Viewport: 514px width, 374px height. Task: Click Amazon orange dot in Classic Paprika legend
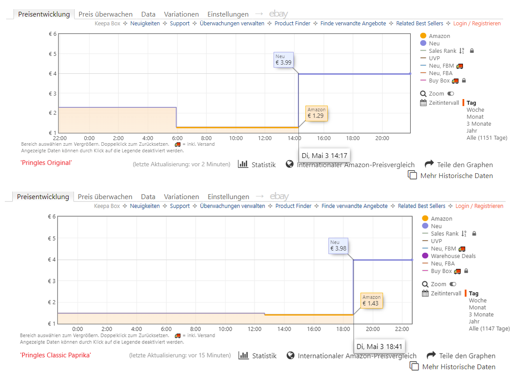coord(425,218)
